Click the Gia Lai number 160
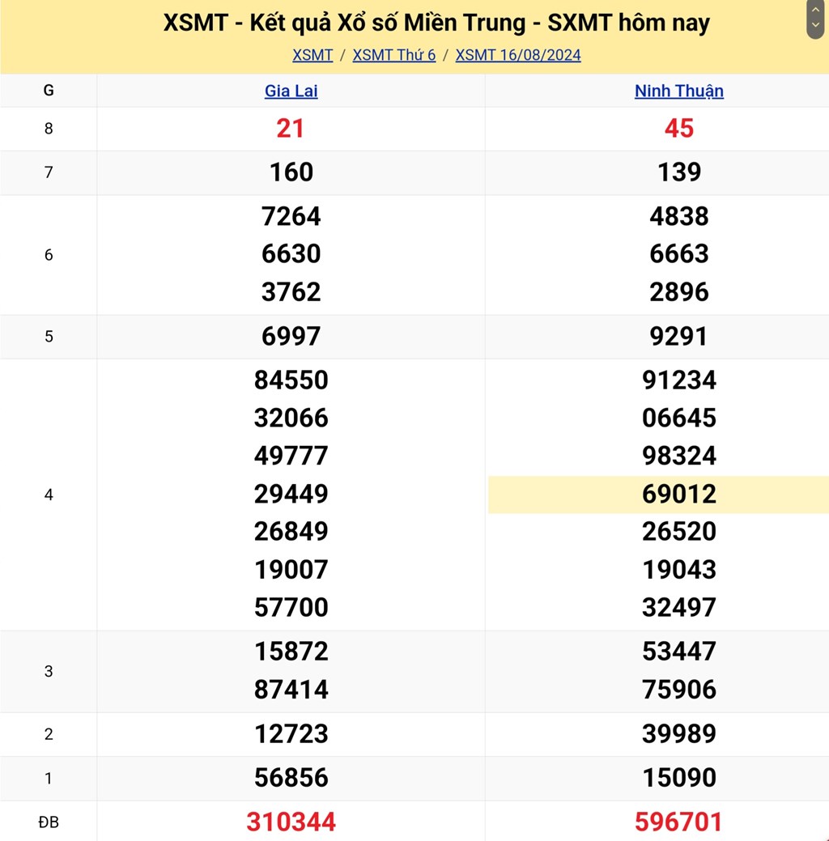 pos(291,172)
